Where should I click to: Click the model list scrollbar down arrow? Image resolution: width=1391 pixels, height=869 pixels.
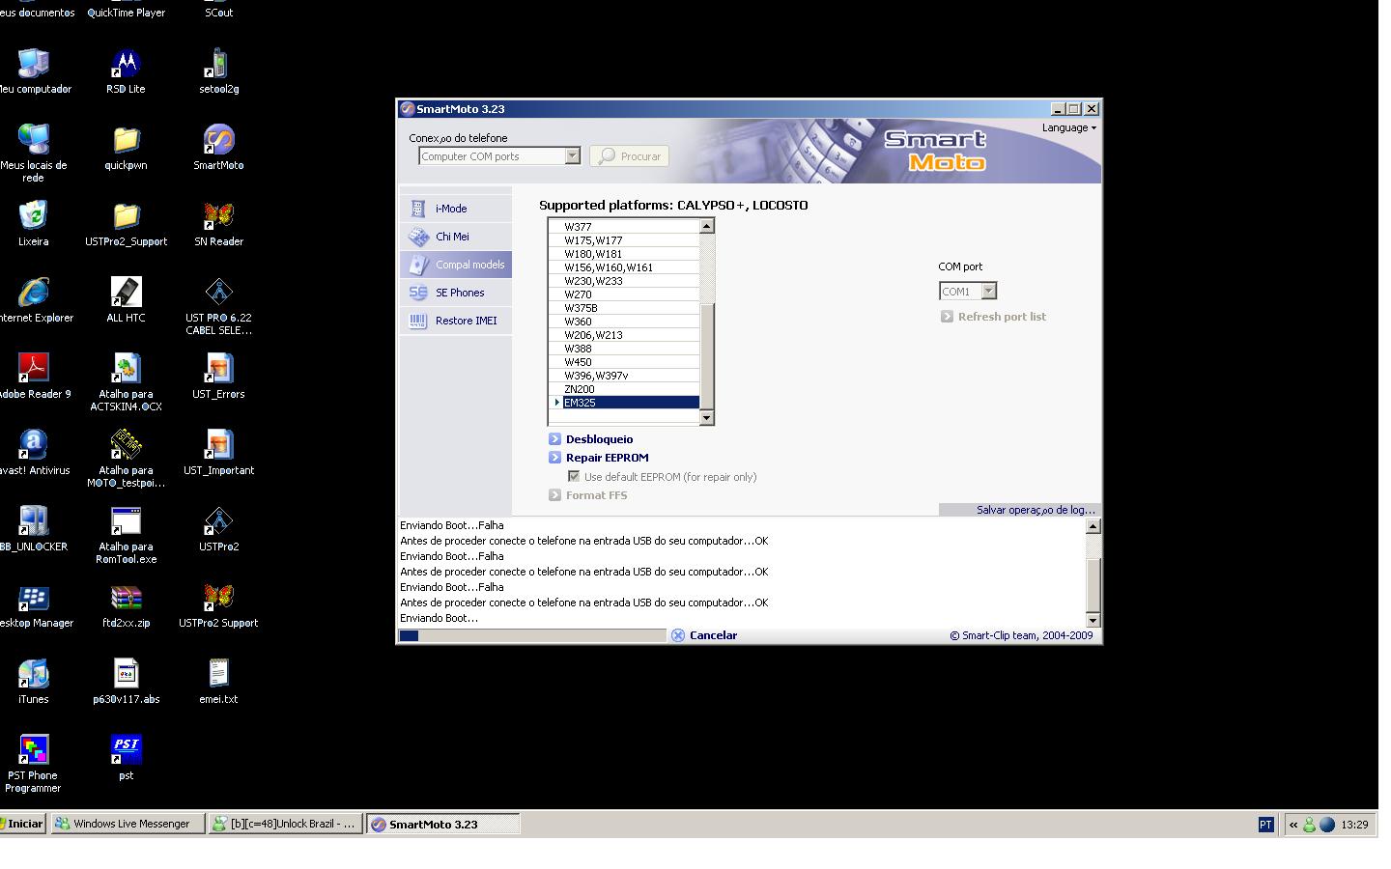[x=707, y=418]
